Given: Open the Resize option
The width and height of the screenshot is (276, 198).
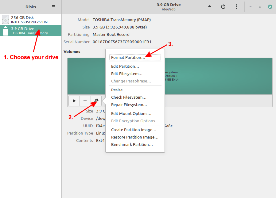Looking at the screenshot, I should 119,90.
